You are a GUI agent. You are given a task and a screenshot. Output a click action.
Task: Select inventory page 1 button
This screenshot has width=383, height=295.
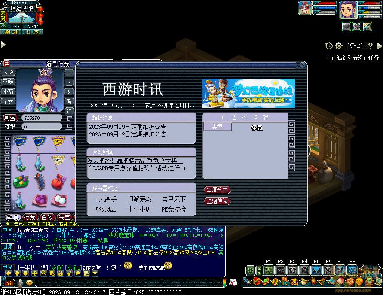click(69, 73)
